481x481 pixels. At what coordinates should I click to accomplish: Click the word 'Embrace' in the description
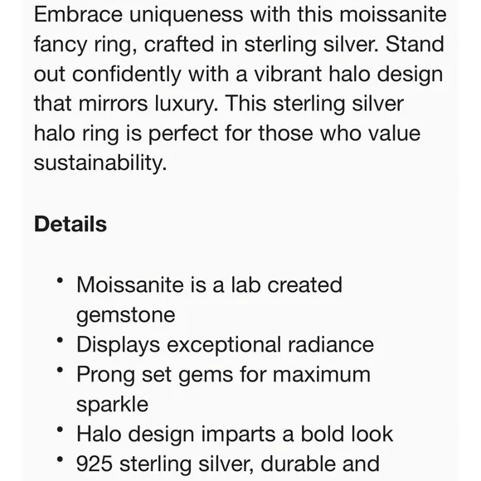[x=78, y=14]
